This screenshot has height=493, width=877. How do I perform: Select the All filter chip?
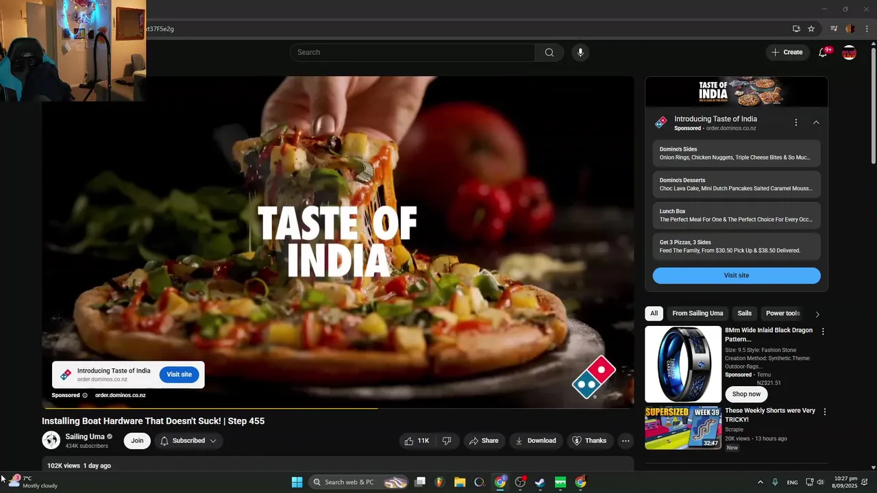click(x=654, y=314)
